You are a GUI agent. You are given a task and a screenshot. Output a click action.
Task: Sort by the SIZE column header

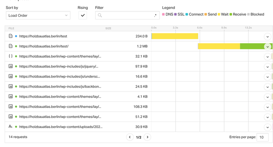click(x=108, y=28)
